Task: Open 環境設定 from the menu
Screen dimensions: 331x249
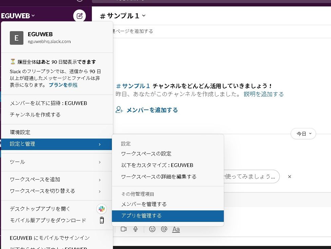Action: 56,132
